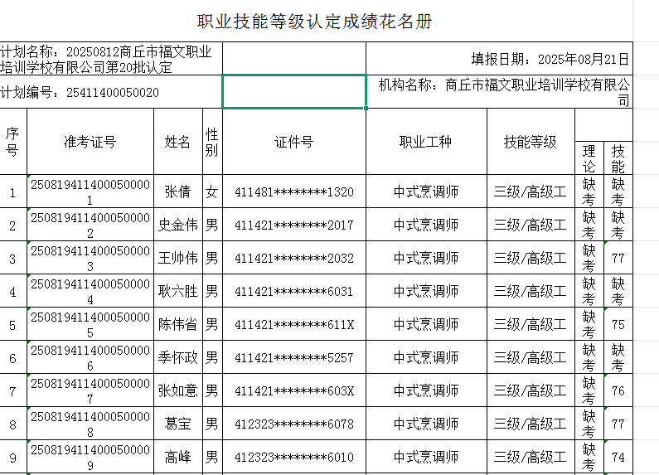Select 张如意's 三级/高级工 cell
The width and height of the screenshot is (659, 475).
coord(530,391)
